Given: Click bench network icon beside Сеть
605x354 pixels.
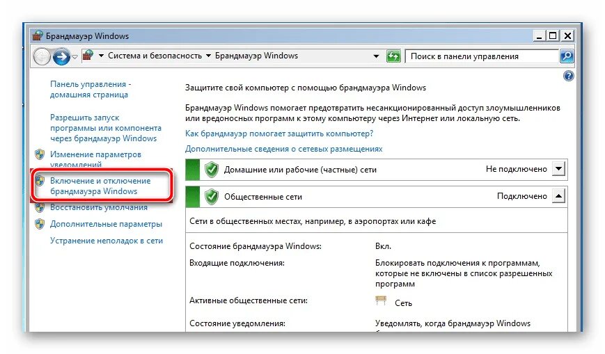Looking at the screenshot, I should pyautogui.click(x=381, y=300).
